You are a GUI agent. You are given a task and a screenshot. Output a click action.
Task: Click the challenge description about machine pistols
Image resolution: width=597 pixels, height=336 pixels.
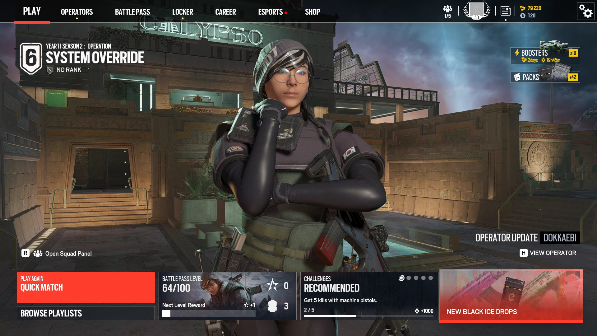(340, 300)
